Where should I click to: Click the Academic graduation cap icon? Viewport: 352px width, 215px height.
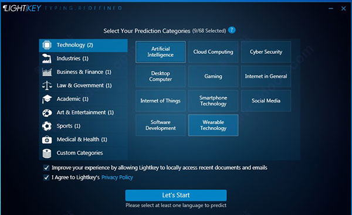coord(47,99)
